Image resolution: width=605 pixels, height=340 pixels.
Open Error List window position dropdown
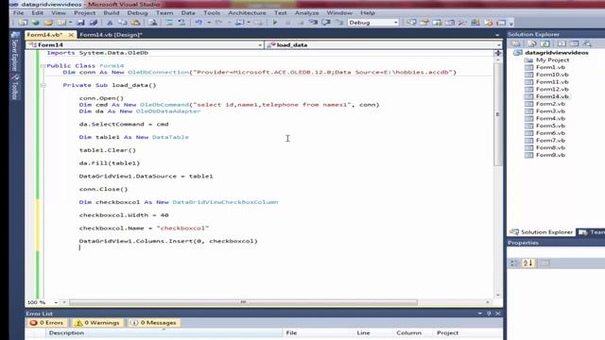click(480, 314)
